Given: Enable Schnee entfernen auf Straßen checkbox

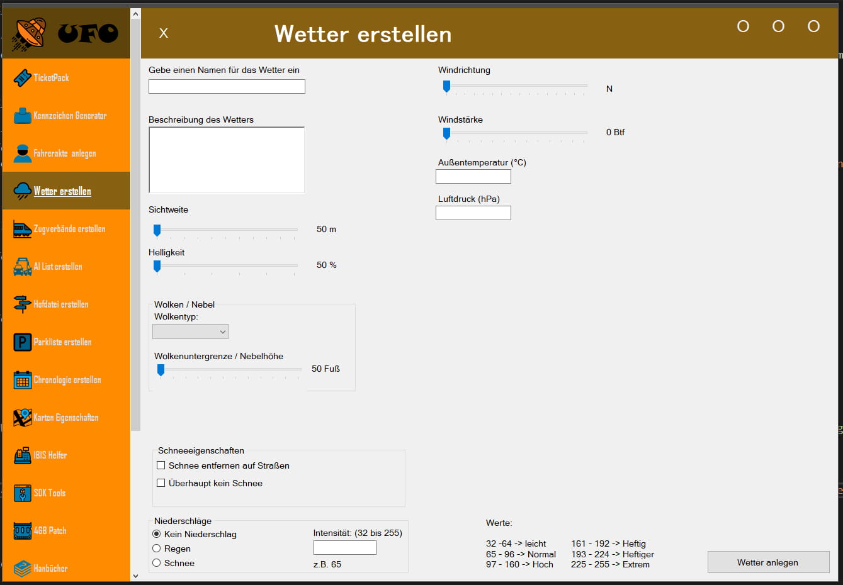Looking at the screenshot, I should click(161, 465).
